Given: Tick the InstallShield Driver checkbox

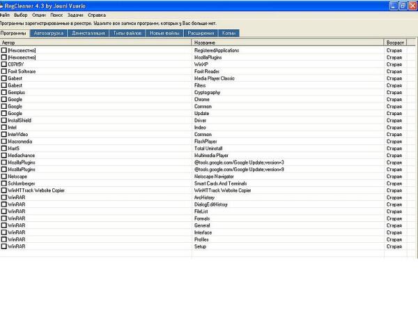Looking at the screenshot, I should point(4,120).
